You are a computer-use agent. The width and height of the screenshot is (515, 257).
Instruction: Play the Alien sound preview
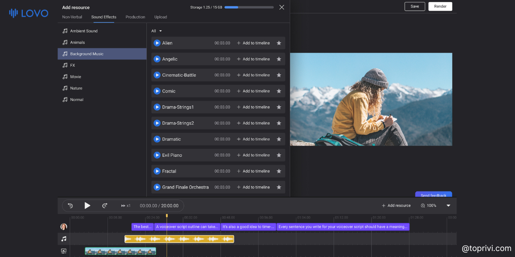click(x=157, y=43)
